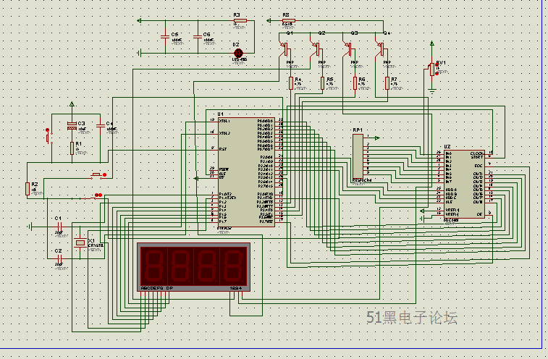Click capacitor C1
This screenshot has height=359, width=548.
[59, 227]
